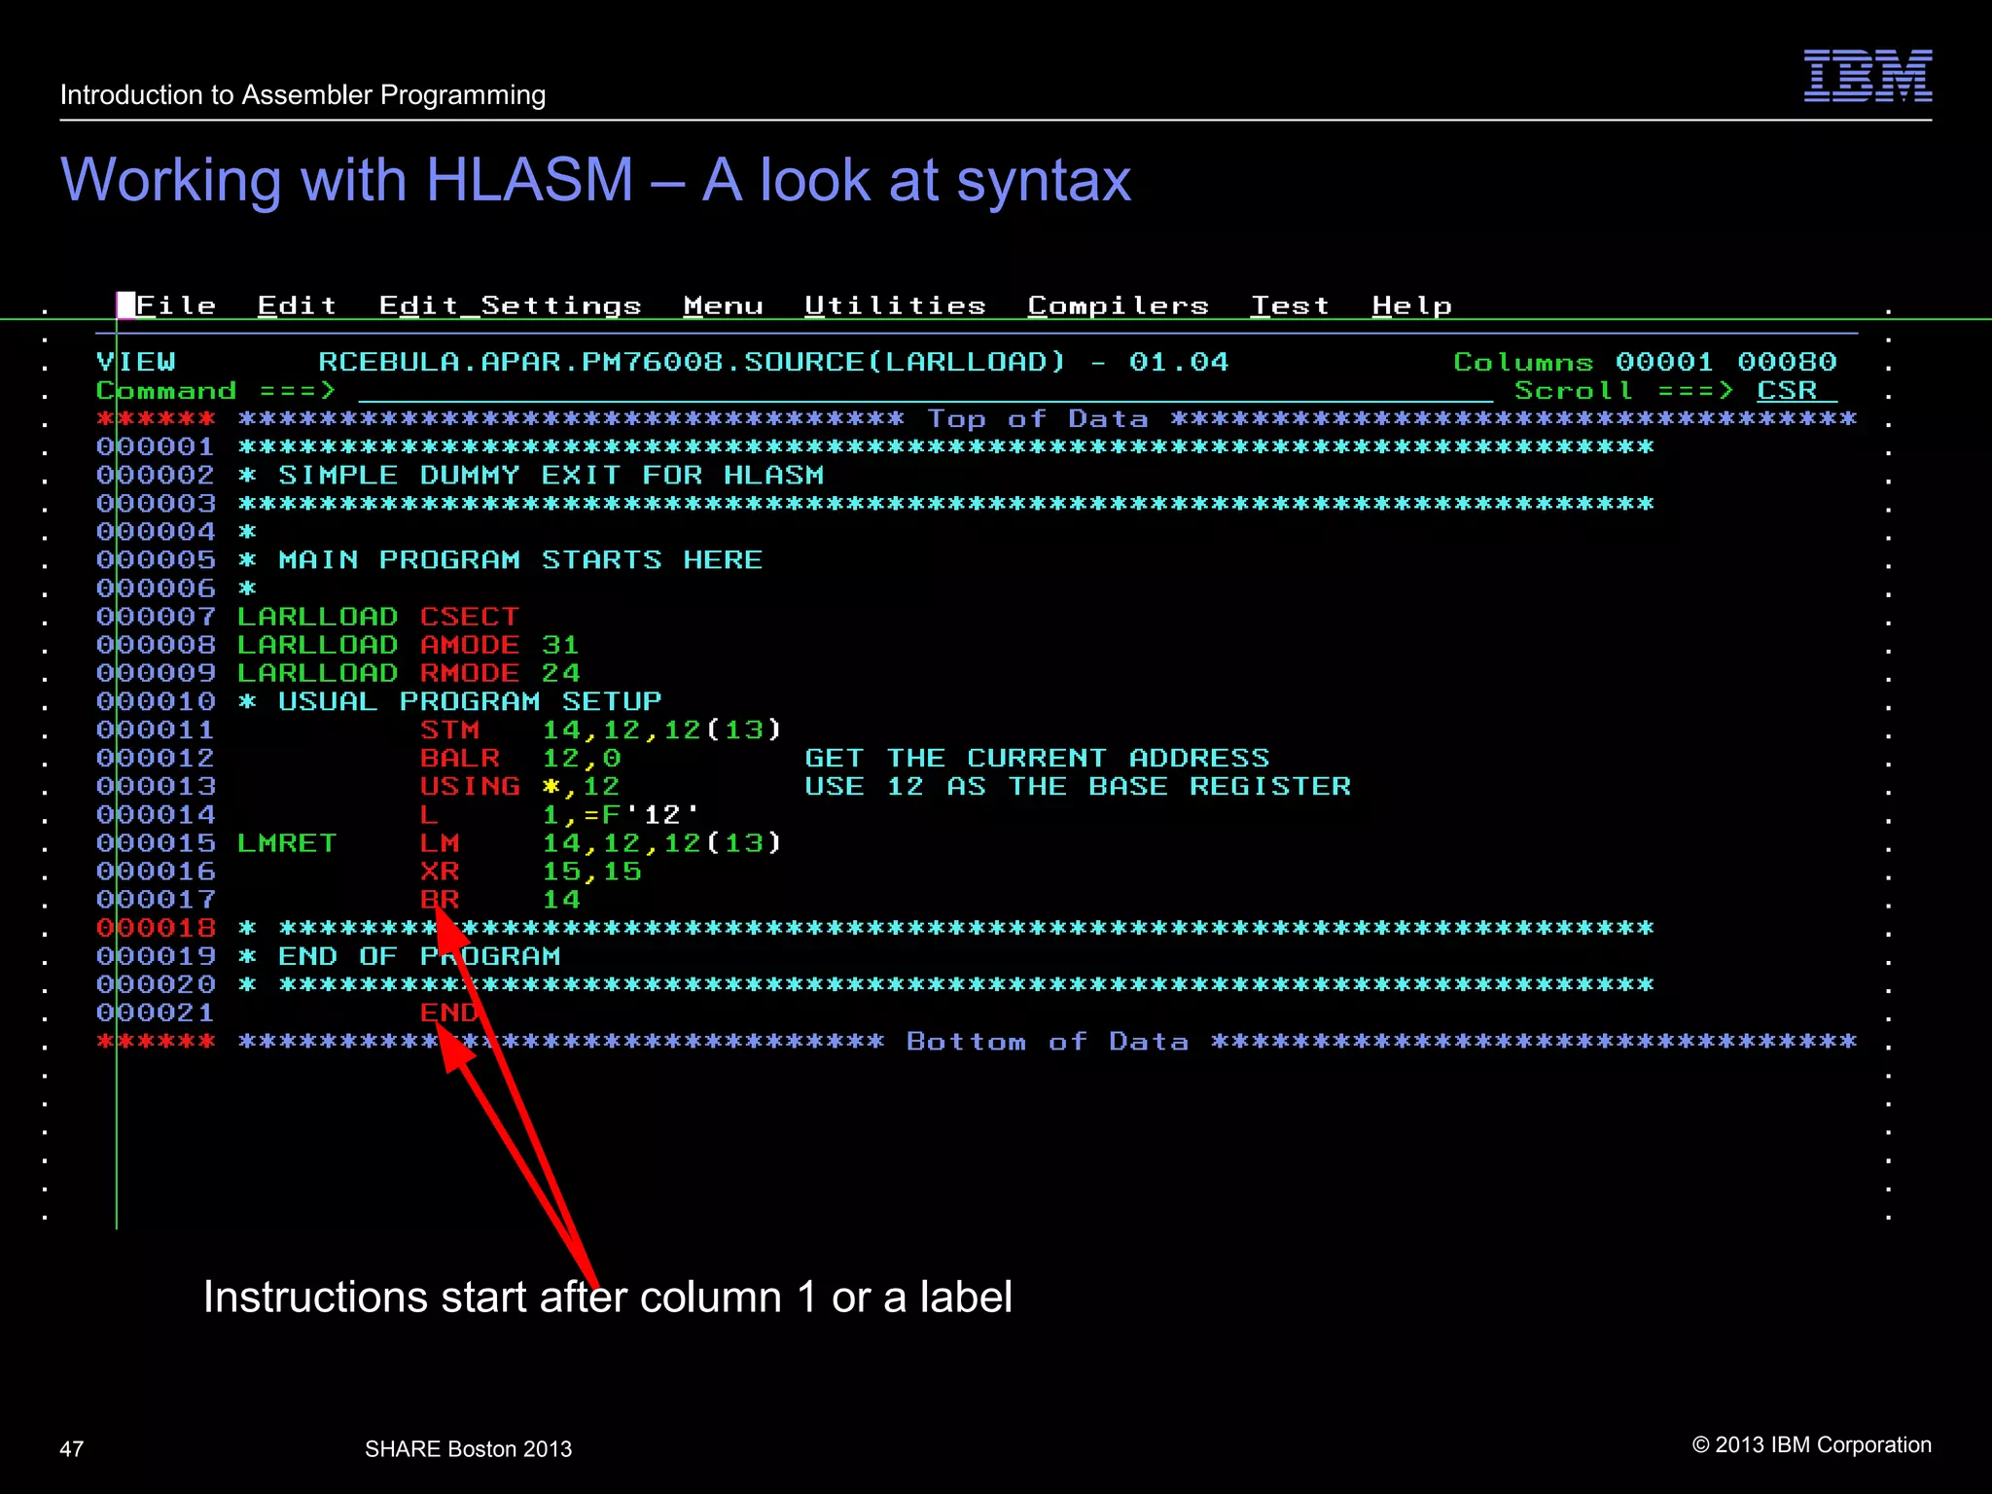Open the Utilities menu

point(895,305)
